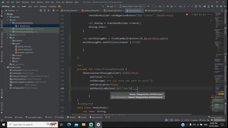Viewport: 228px width, 128px height.
Task: Run the app with green play button
Action: pyautogui.click(x=148, y=6)
